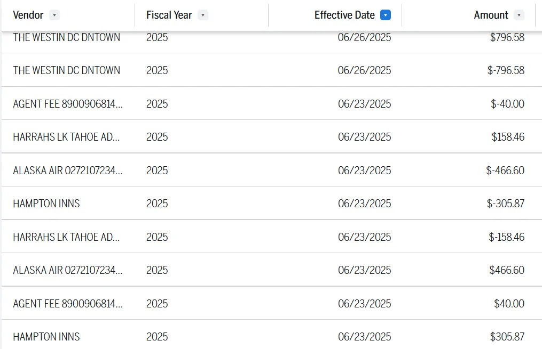This screenshot has height=349, width=542.
Task: Select the Agent Fee row with $40.00
Action: tap(272, 303)
